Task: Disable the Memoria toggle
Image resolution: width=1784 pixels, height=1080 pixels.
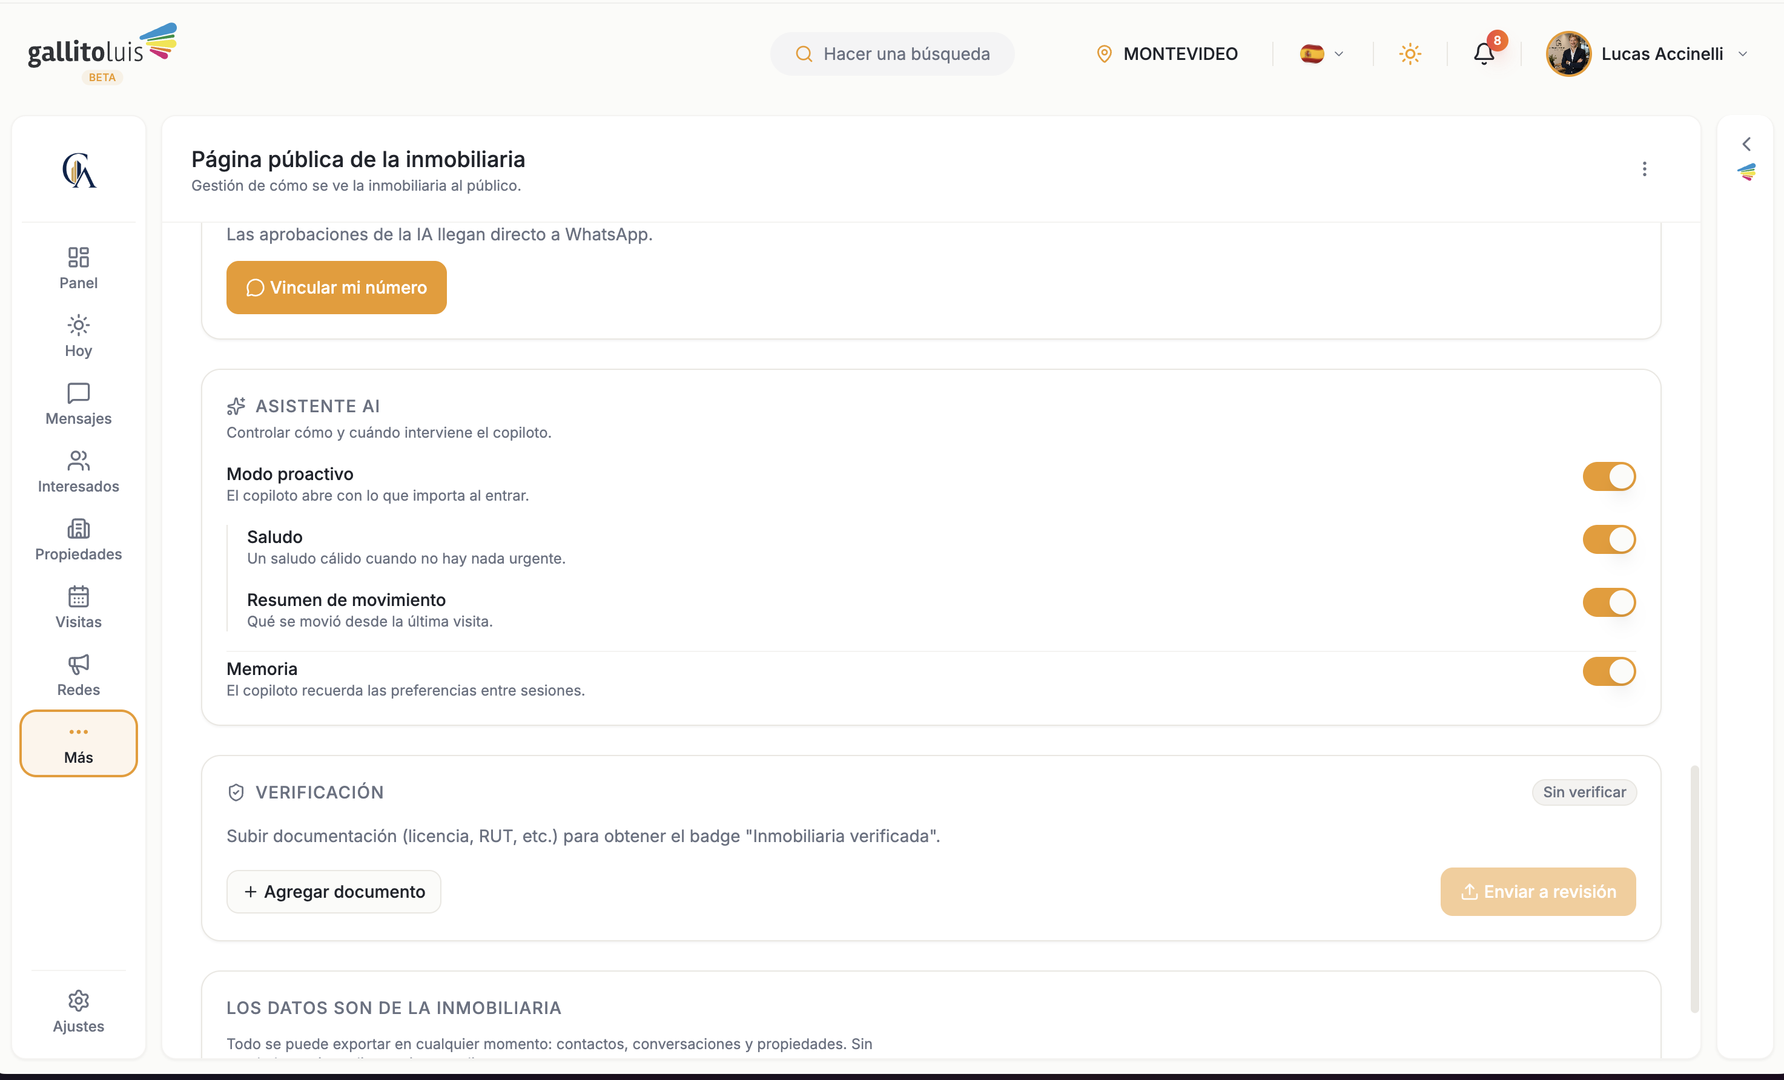Action: pos(1609,671)
